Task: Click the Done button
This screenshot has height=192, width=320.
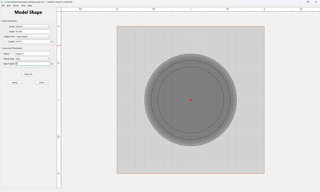Action: point(42,83)
